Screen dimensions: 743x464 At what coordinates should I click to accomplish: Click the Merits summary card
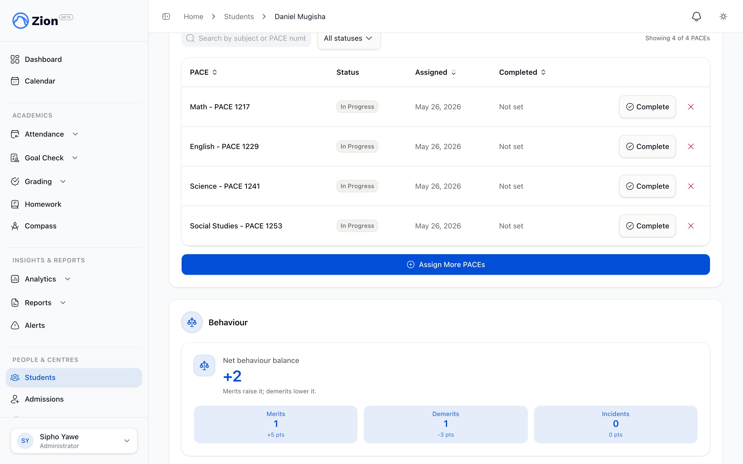(x=276, y=424)
